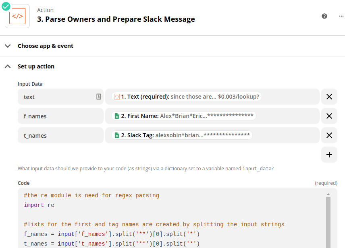Screen dimensions: 345x248
Task: Click the Choose app & event heading
Action: point(46,46)
